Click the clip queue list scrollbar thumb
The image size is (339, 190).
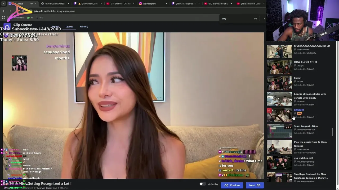coord(332,132)
